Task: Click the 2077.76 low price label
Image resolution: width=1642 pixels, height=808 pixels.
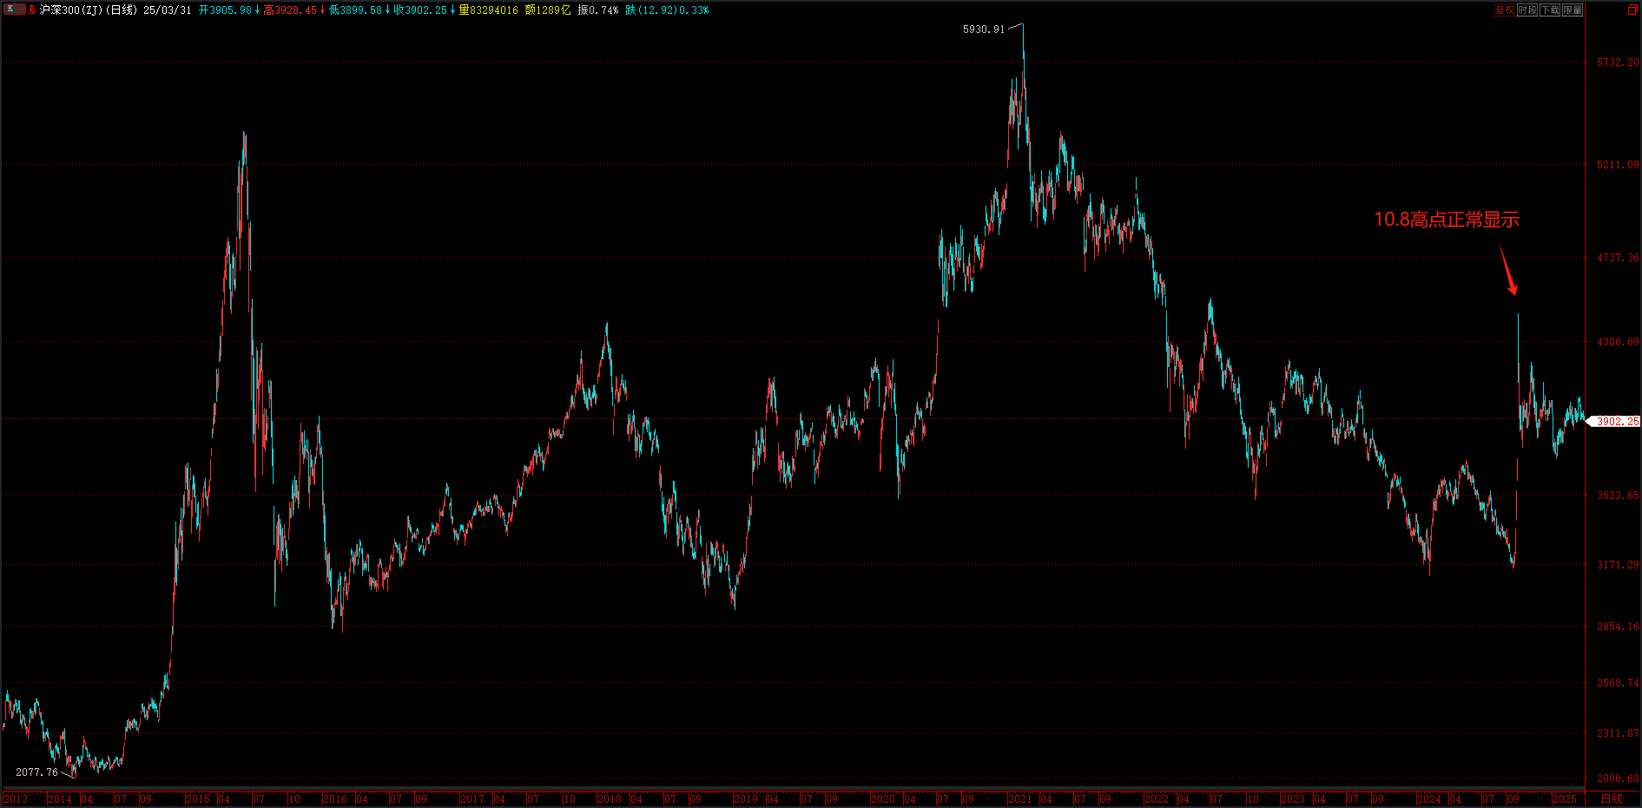Action: (36, 772)
